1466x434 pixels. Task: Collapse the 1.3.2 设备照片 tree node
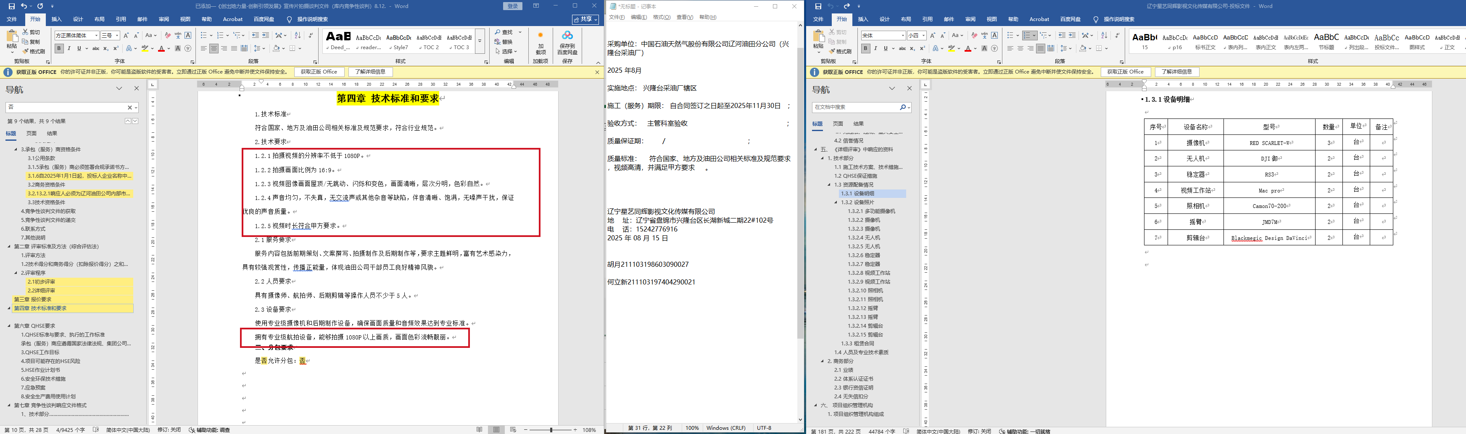[x=836, y=203]
